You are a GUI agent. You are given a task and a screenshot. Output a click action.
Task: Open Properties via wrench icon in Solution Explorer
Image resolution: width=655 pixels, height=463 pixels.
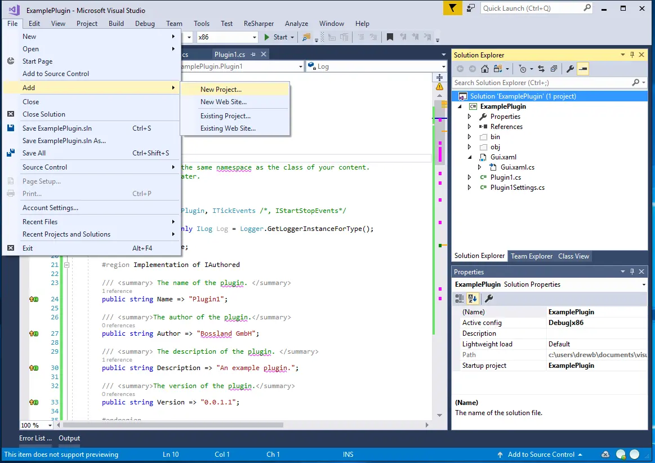[570, 69]
